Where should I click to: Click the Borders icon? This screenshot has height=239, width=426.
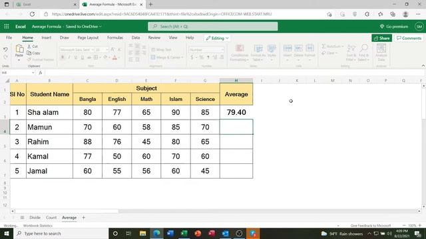(x=96, y=57)
